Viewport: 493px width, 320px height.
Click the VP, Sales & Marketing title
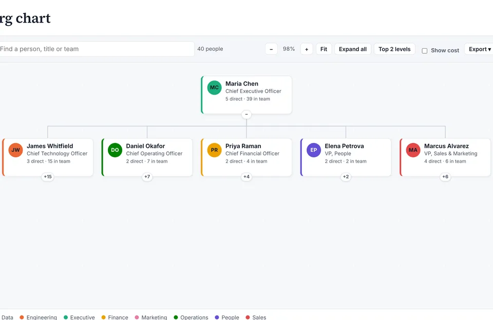tap(450, 153)
